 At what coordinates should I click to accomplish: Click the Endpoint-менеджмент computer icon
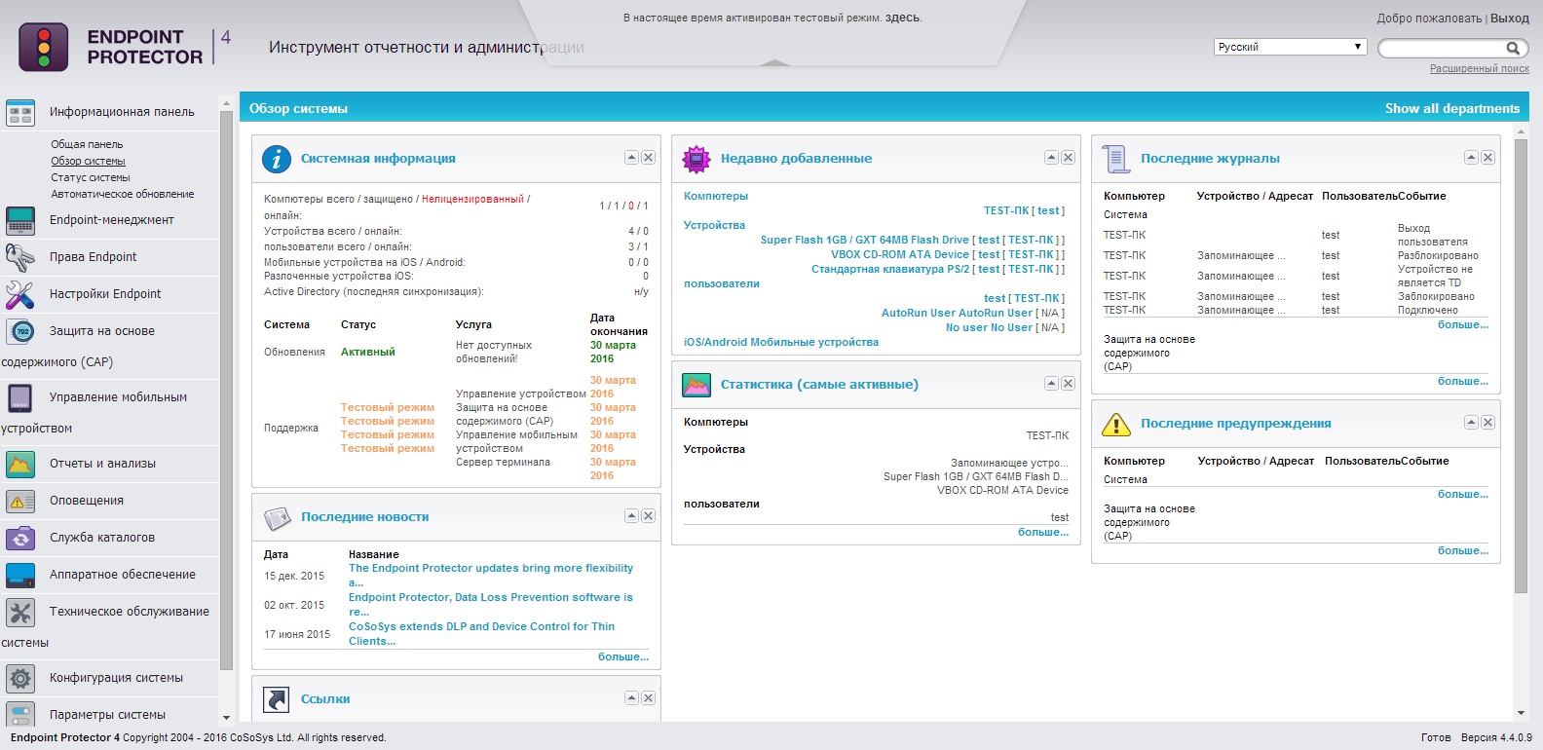tap(20, 220)
